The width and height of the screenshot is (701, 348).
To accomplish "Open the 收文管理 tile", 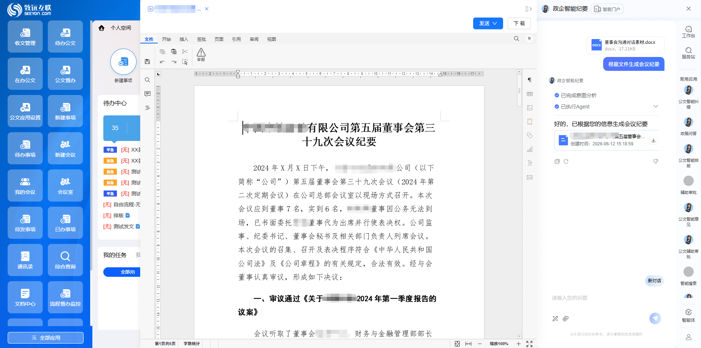I will point(25,37).
